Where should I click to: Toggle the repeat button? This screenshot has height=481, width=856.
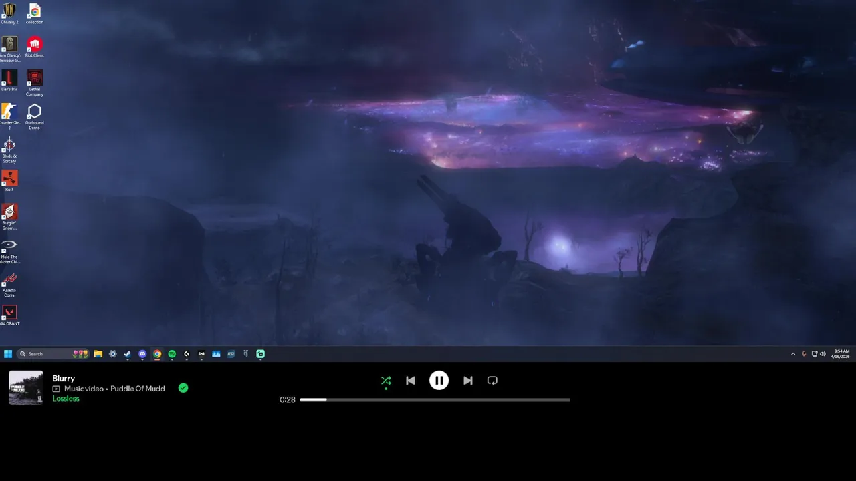tap(492, 381)
